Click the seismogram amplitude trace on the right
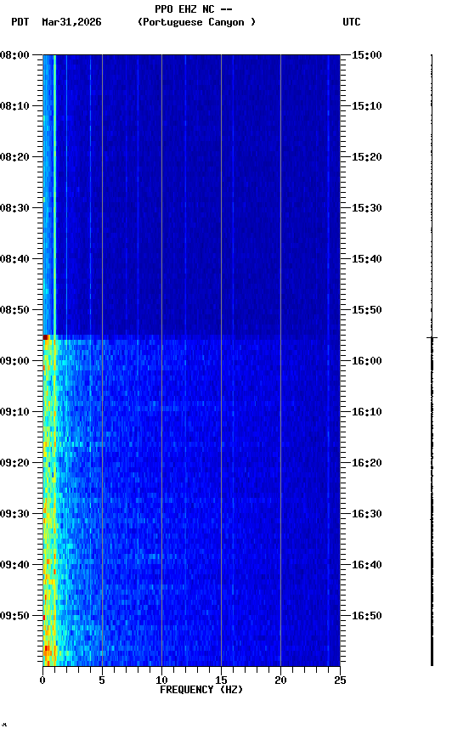This screenshot has width=469, height=734. click(x=432, y=360)
